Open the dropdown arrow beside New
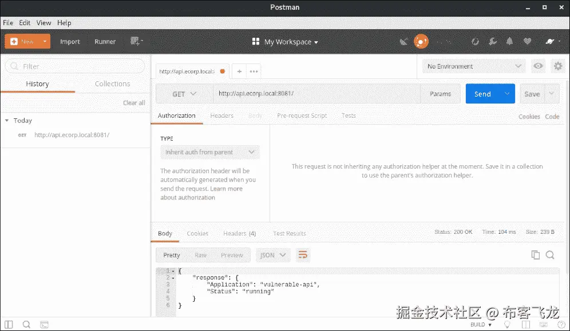This screenshot has height=331, width=570. [45, 41]
